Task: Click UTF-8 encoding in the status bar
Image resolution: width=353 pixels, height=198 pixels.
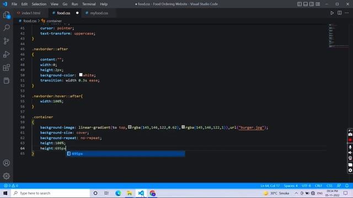Action: click(x=306, y=186)
